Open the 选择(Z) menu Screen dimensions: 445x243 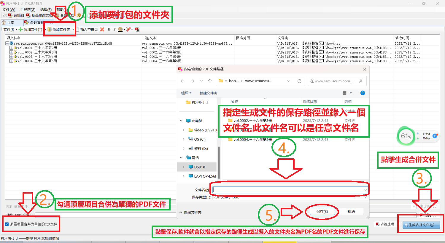pyautogui.click(x=46, y=10)
